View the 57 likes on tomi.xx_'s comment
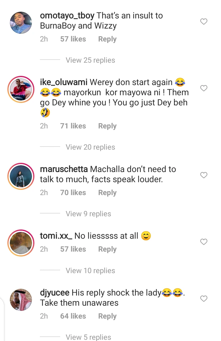Image resolution: width=221 pixels, height=341 pixels. [x=73, y=249]
